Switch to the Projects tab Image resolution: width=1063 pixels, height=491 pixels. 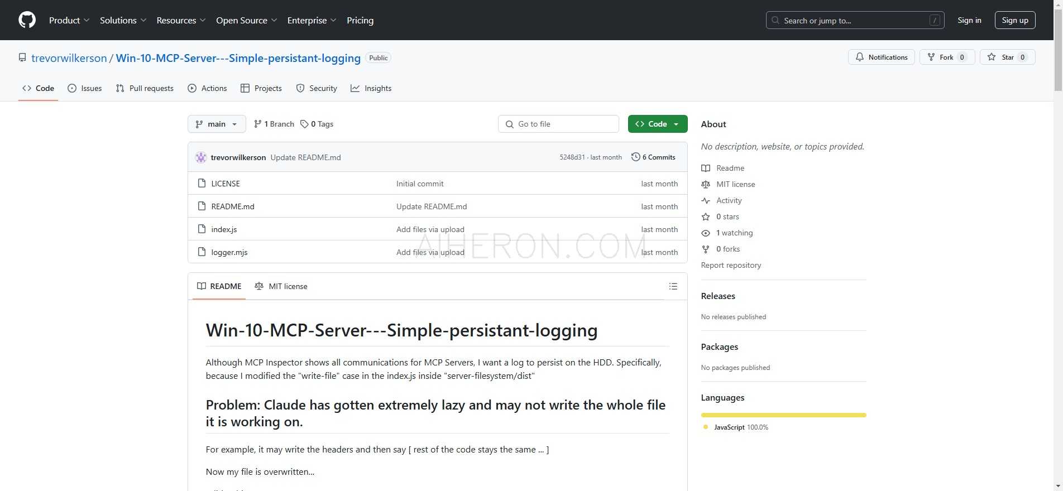coord(261,88)
